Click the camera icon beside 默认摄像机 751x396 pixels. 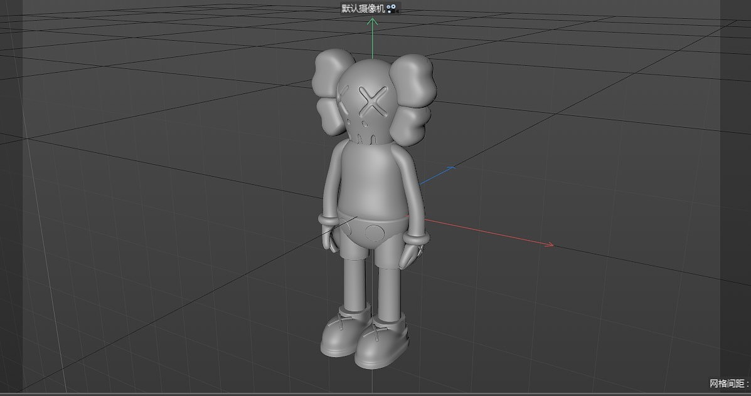tap(391, 8)
